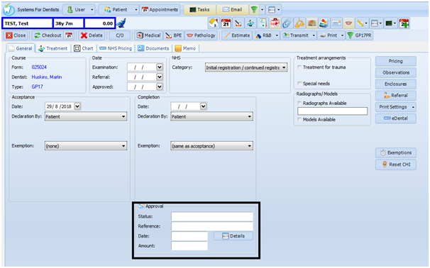The image size is (430, 268).
Task: Open the User menu
Action: 79,10
